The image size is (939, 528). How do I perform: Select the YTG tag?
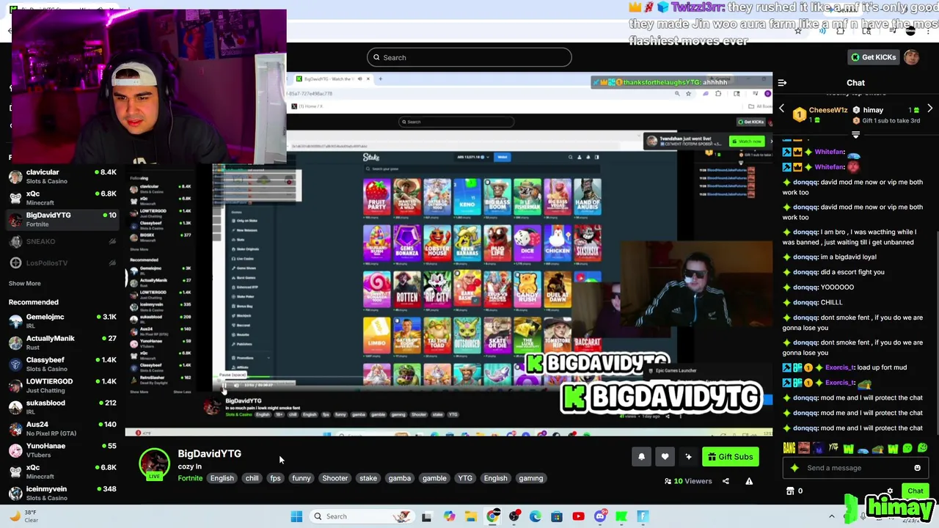coord(465,478)
